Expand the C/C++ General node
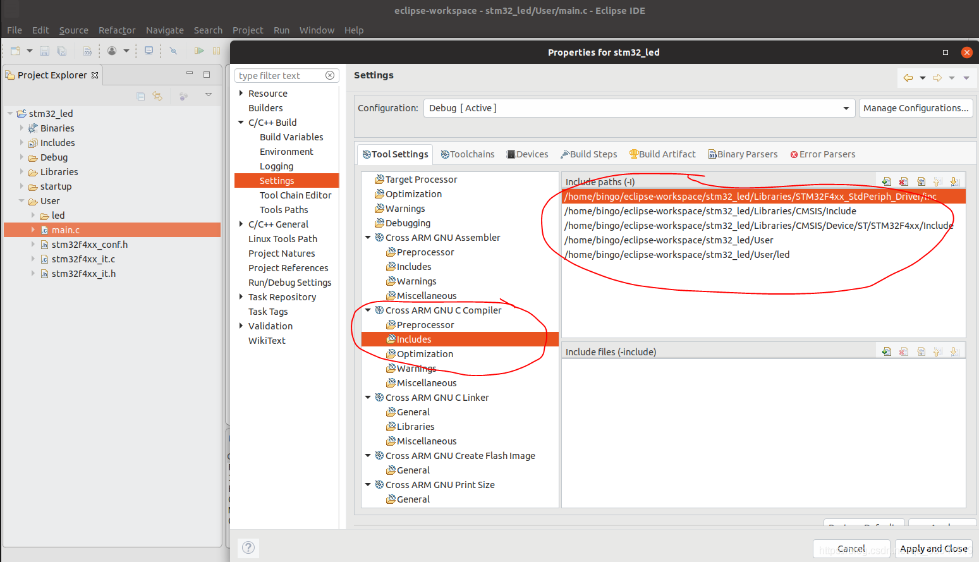This screenshot has height=562, width=979. click(x=241, y=224)
